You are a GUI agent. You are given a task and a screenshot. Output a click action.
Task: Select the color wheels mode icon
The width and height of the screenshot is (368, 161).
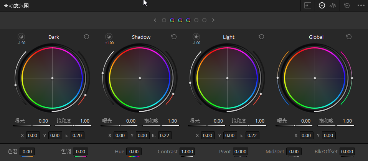pos(322,6)
